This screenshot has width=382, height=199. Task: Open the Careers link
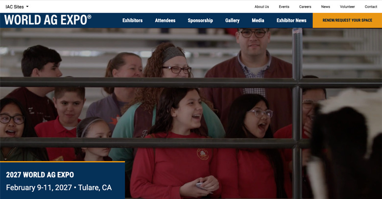click(x=305, y=6)
